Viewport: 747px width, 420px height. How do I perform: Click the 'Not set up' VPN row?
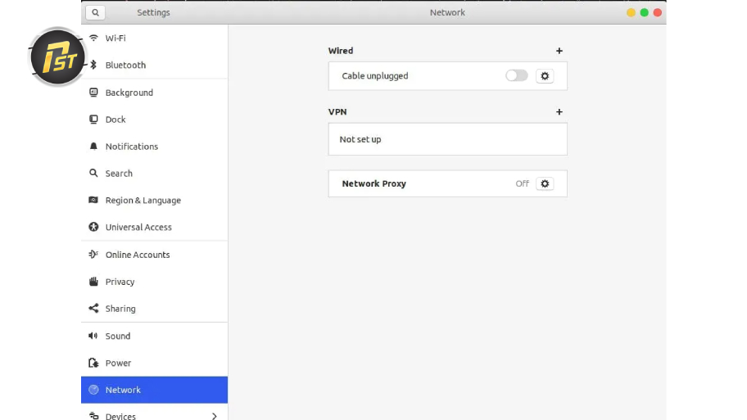[448, 139]
